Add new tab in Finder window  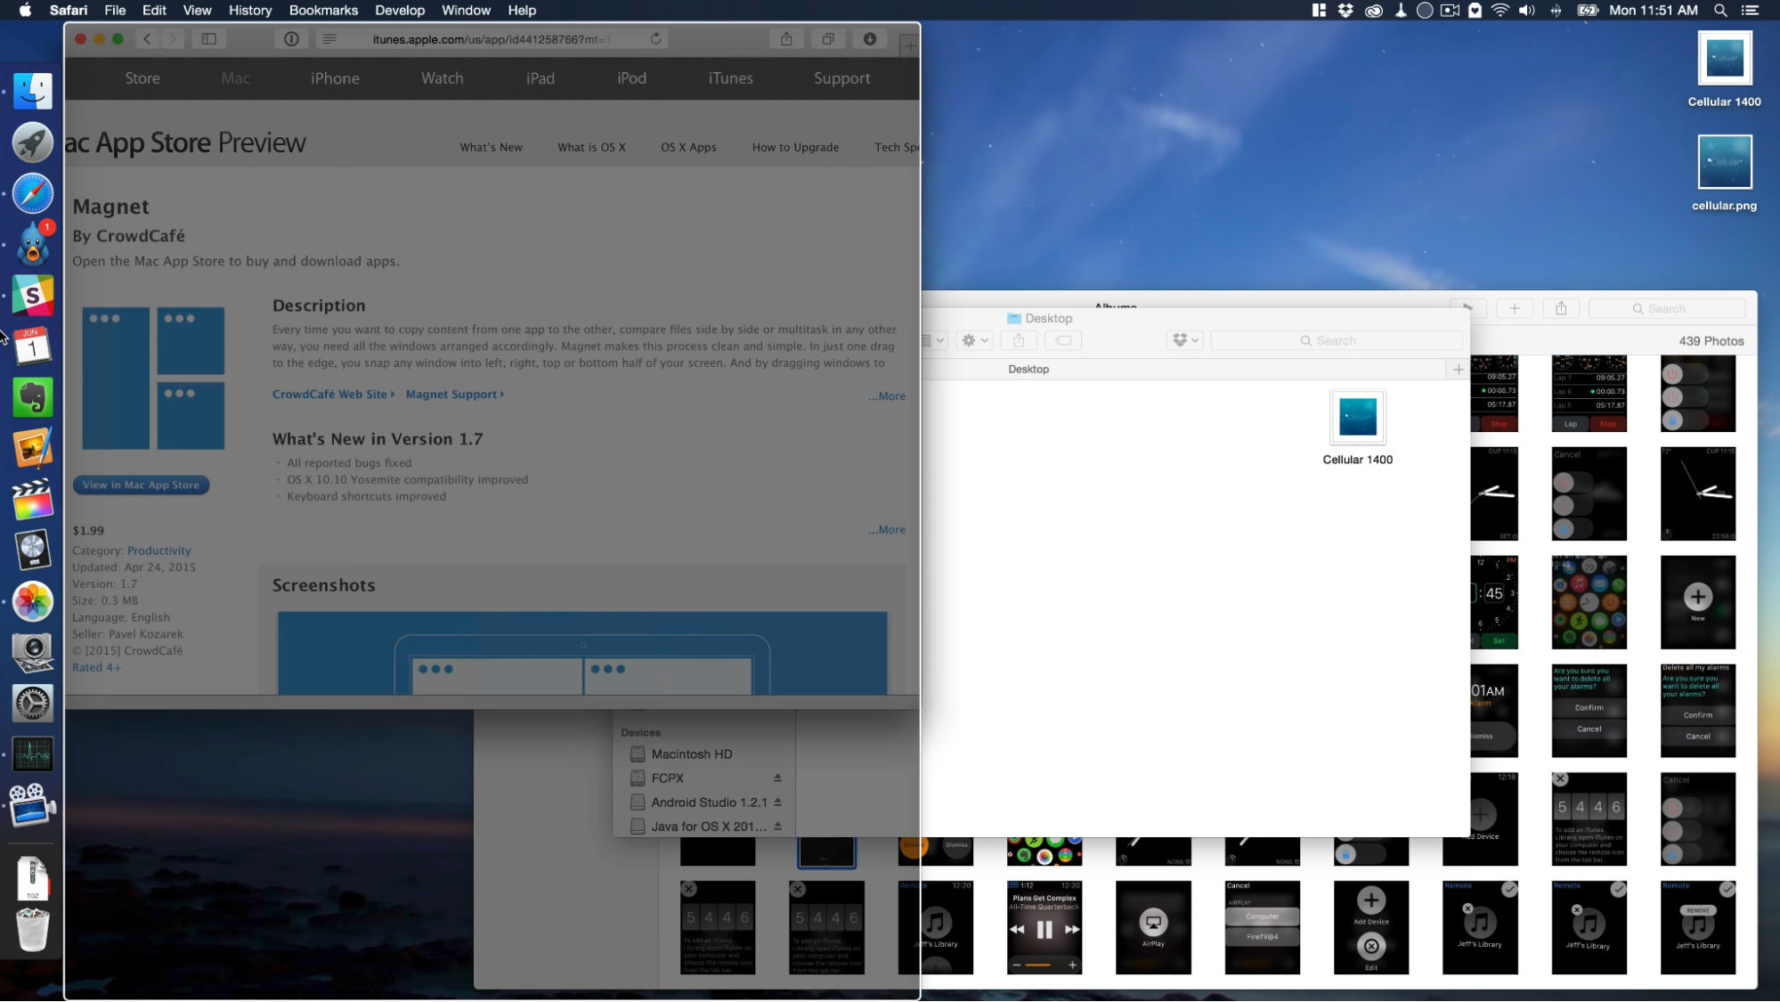coord(1459,369)
